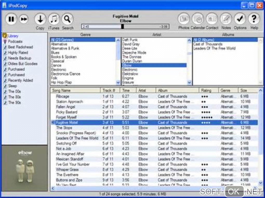Open the iTunes music-note icon
This screenshot has width=265, height=198.
54,19
